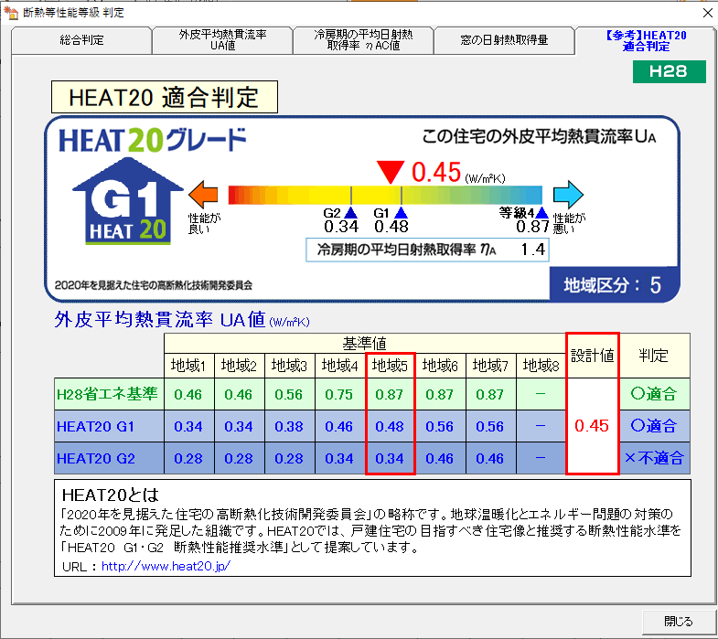Click the HEAT20 G1 house logo
This screenshot has width=718, height=639.
click(128, 201)
